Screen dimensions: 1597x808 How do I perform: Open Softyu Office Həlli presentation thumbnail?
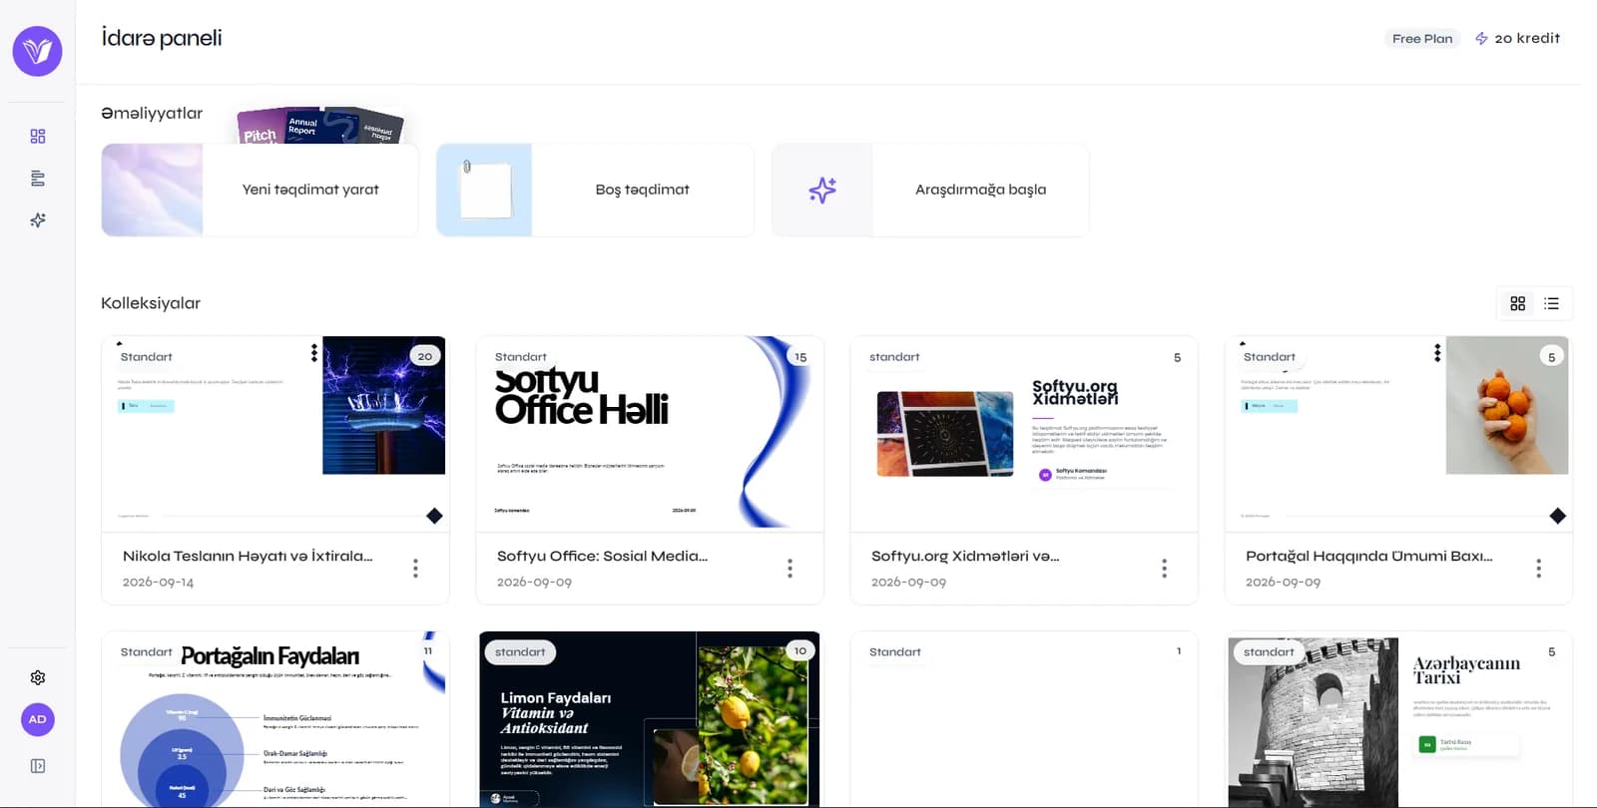coord(650,433)
